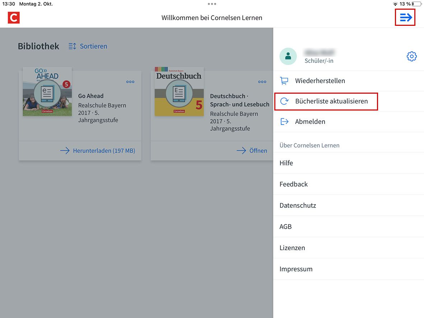Screen dimensions: 424x318
Task: Click the red Cornelsen logo icon
Action: (14, 18)
